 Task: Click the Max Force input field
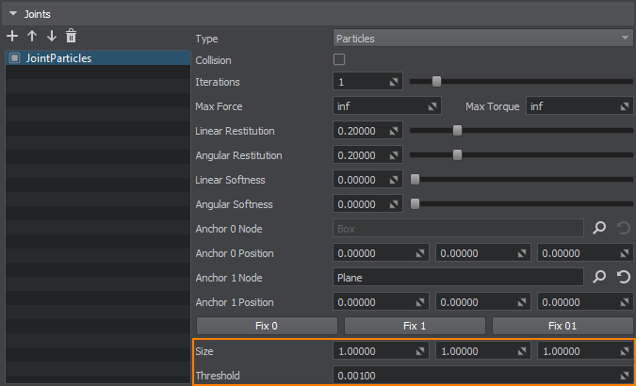[387, 105]
